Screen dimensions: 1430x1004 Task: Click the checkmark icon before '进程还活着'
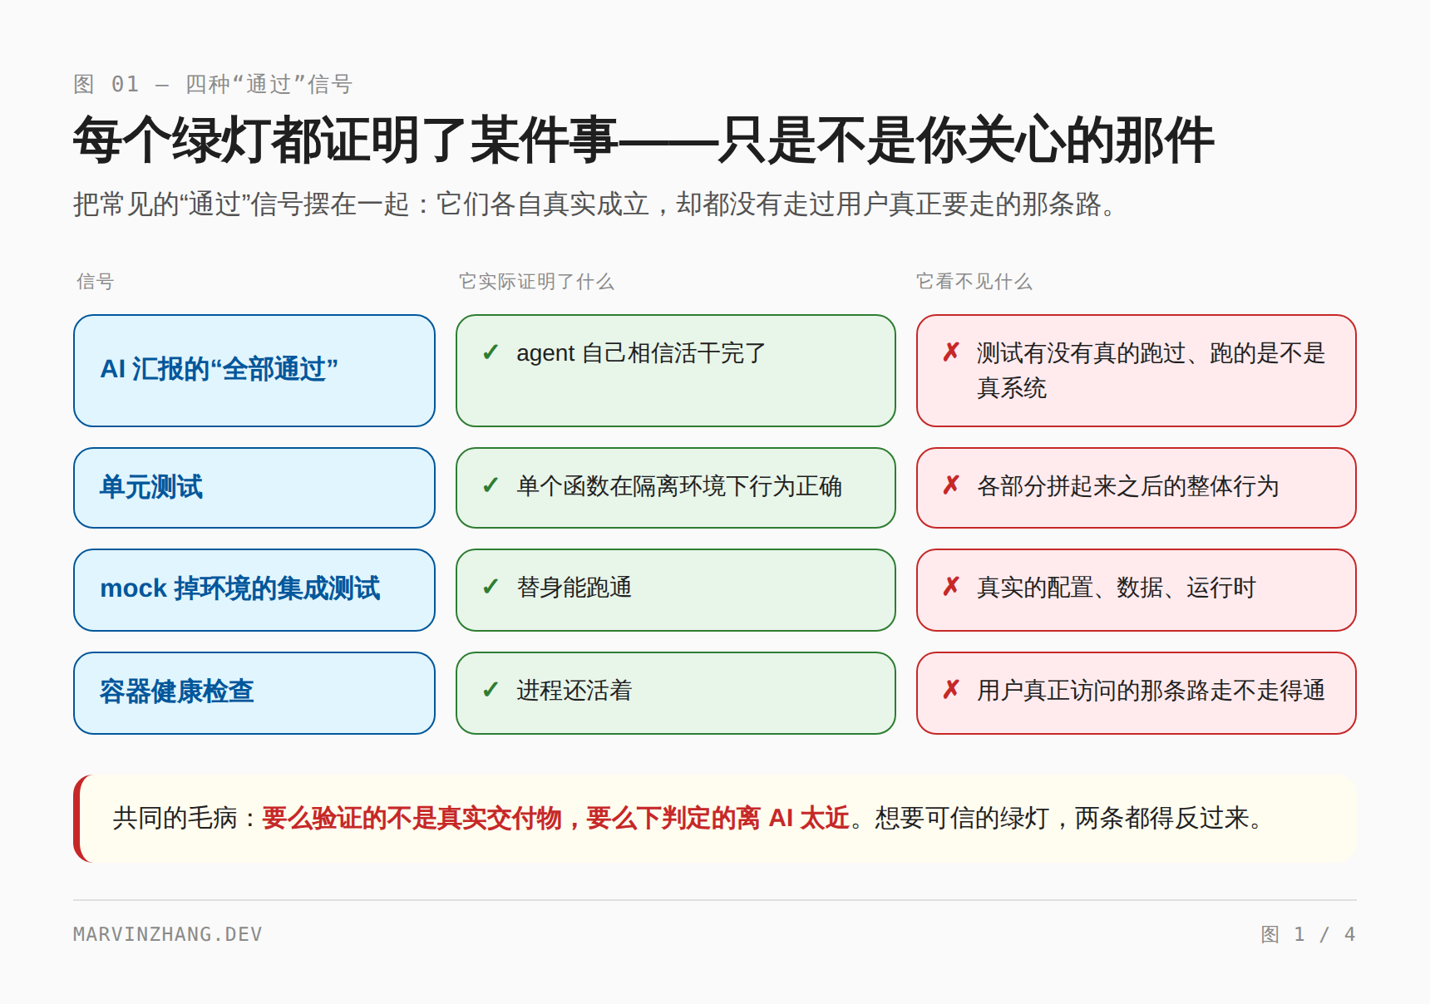[x=491, y=691]
